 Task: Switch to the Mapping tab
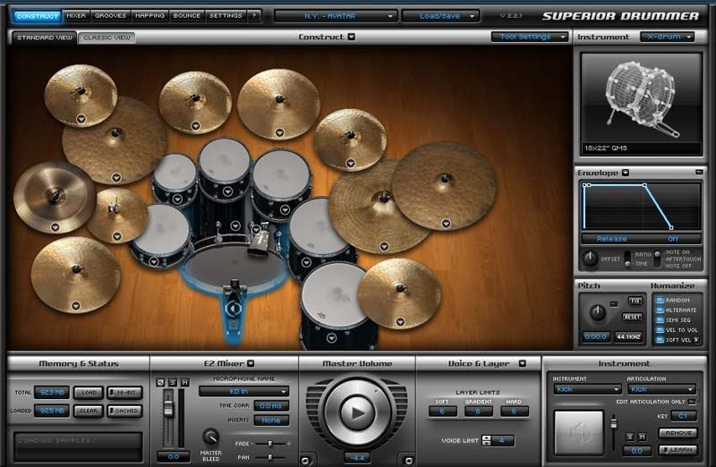(x=149, y=16)
